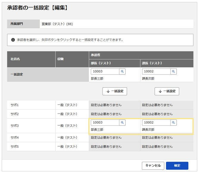The width and height of the screenshot is (199, 174).
Task: Click サポ4 position 一般（テスト）
Action: coord(67,138)
